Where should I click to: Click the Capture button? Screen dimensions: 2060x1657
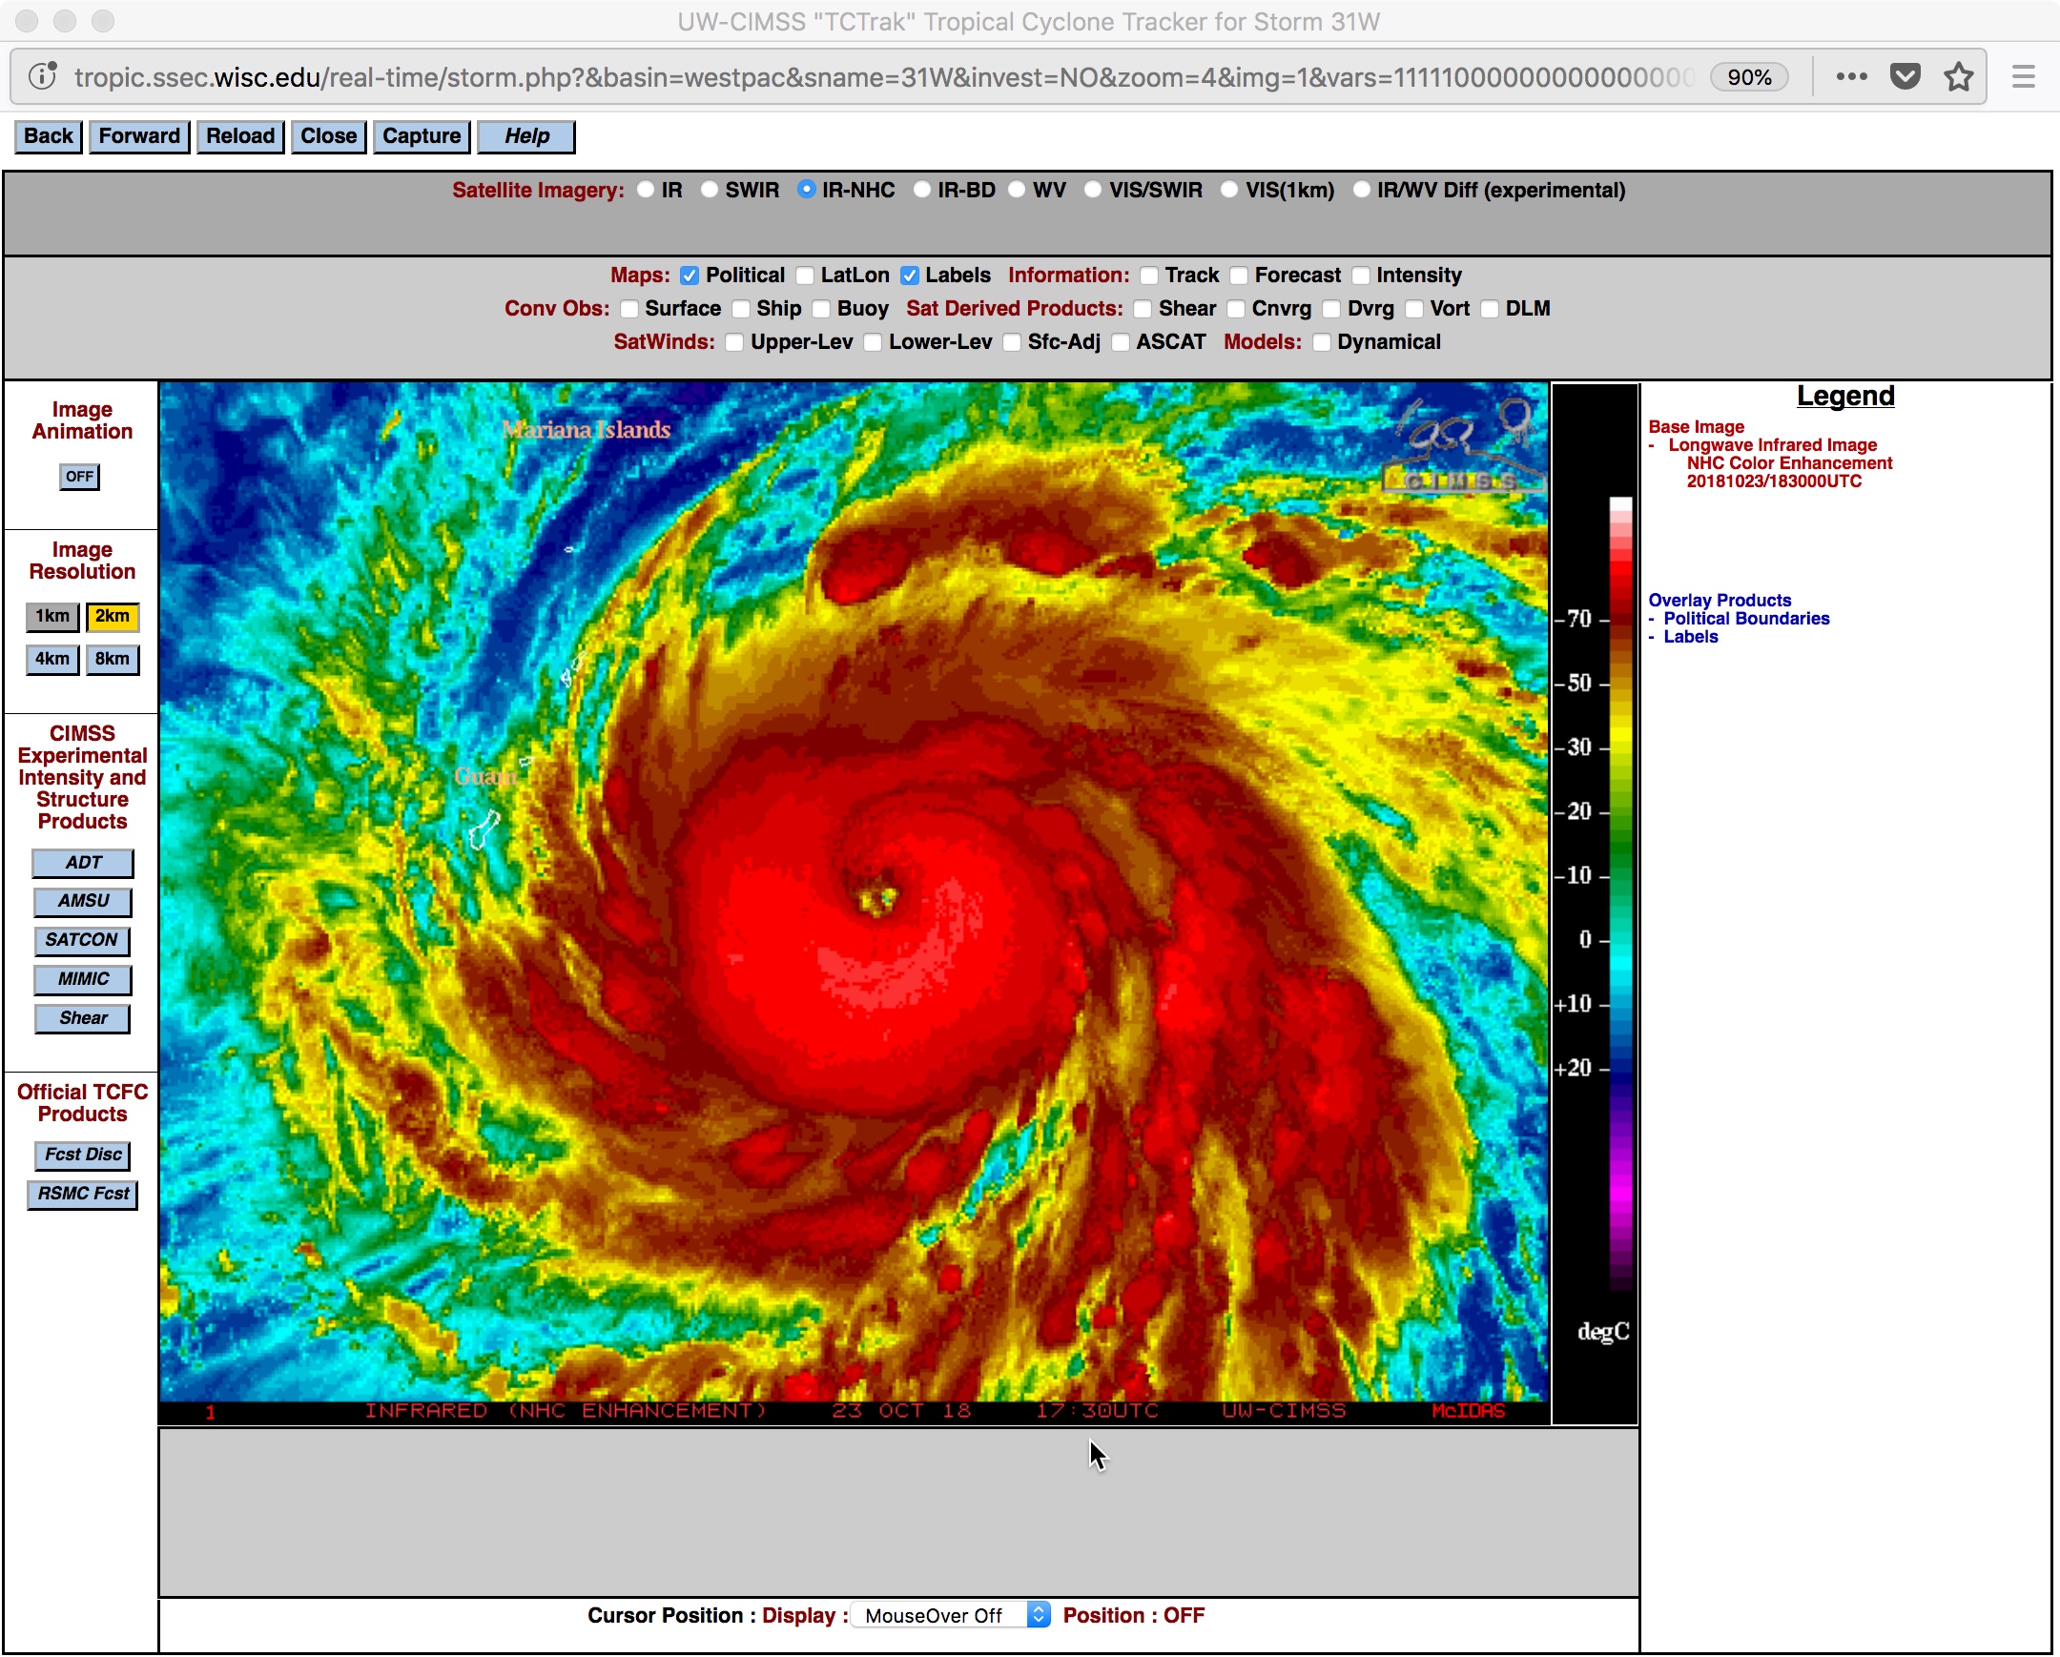422,136
